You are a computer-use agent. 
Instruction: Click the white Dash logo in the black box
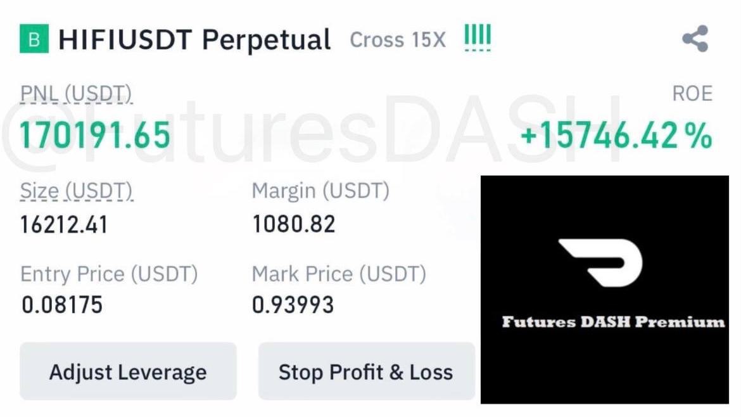coord(600,263)
